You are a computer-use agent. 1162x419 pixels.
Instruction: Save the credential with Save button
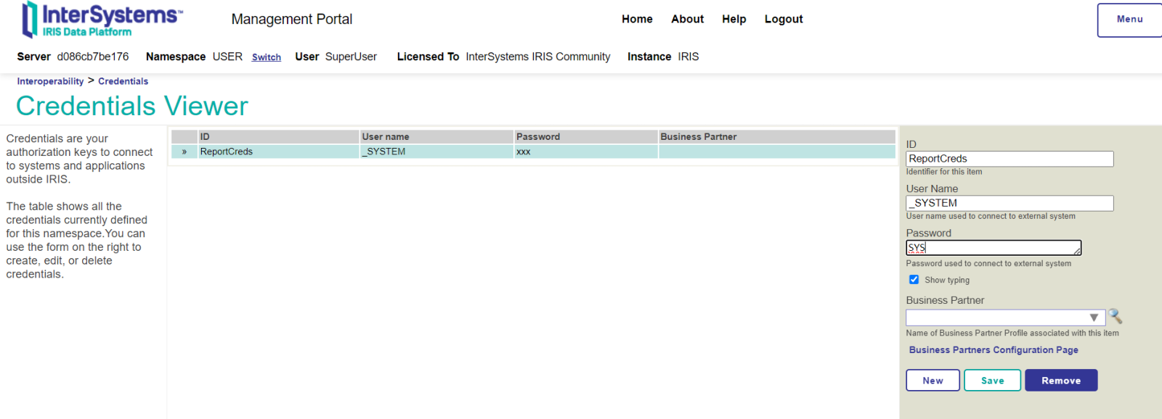click(x=992, y=381)
